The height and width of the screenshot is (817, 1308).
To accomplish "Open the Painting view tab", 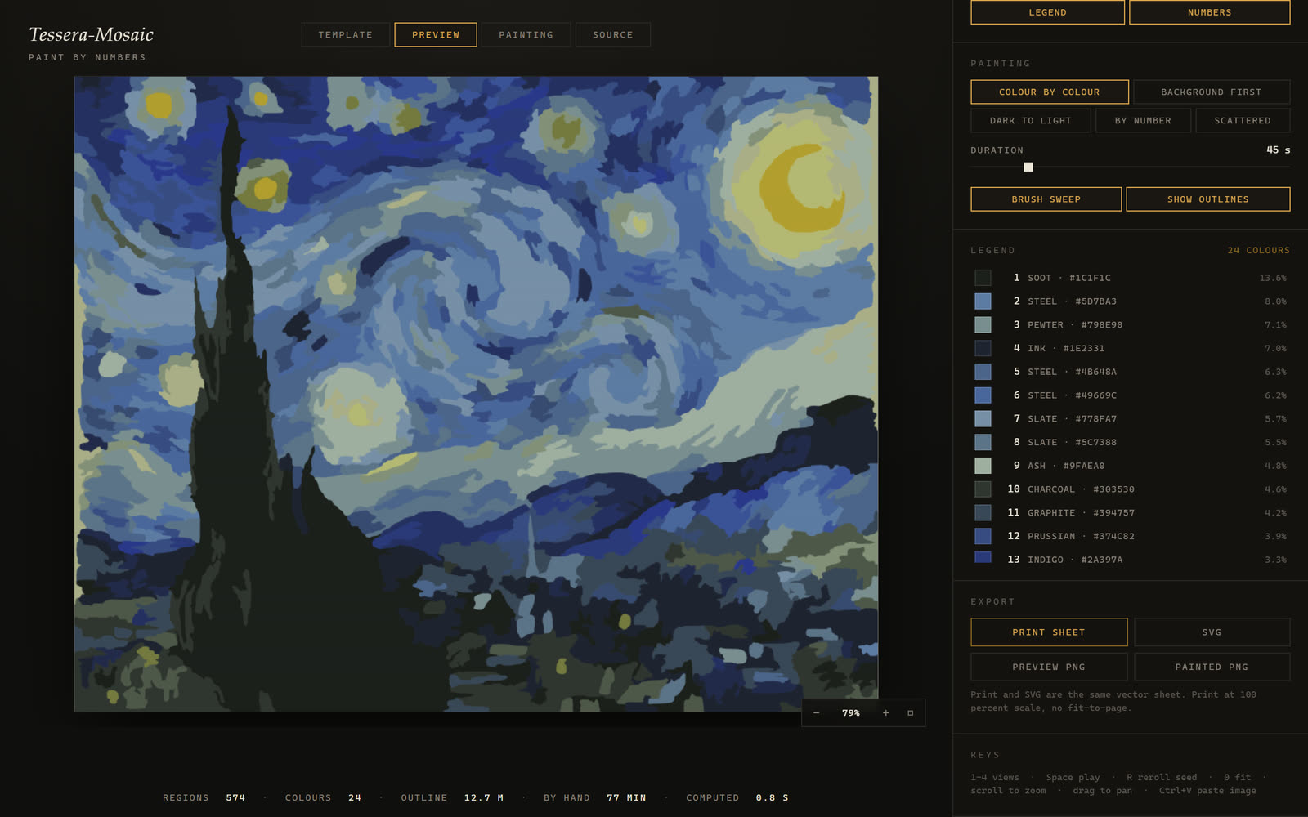I will coord(526,35).
